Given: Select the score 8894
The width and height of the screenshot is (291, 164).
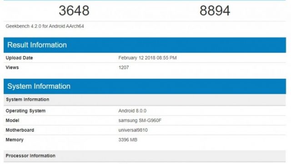Looking at the screenshot, I should (215, 10).
